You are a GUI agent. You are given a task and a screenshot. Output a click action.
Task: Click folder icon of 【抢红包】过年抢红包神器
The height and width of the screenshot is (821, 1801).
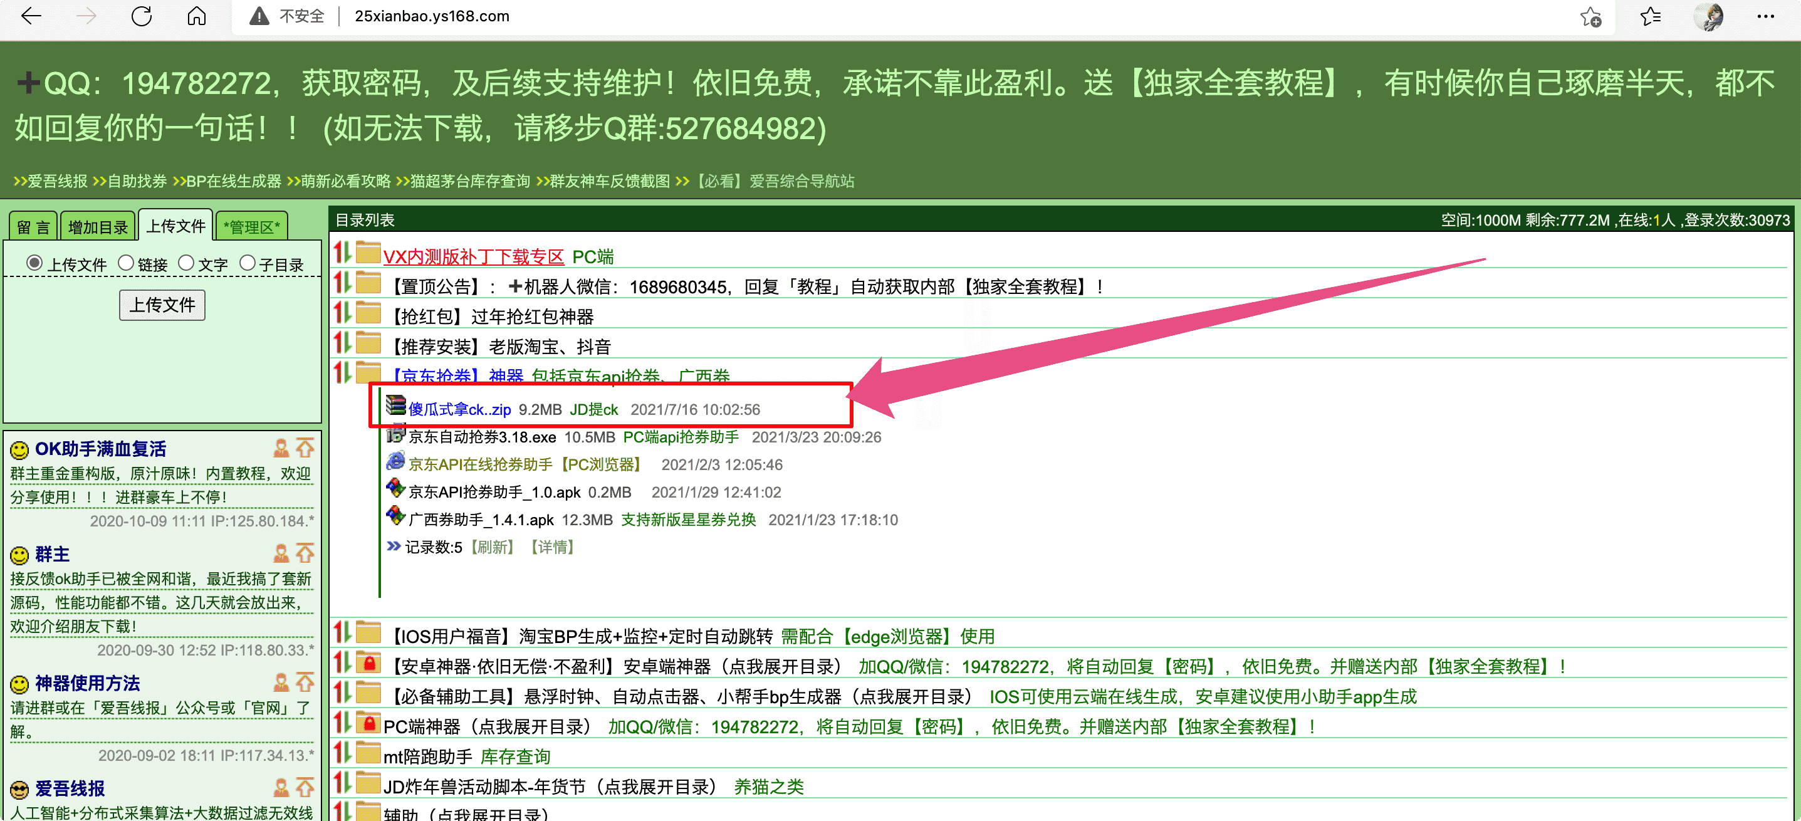coord(368,312)
